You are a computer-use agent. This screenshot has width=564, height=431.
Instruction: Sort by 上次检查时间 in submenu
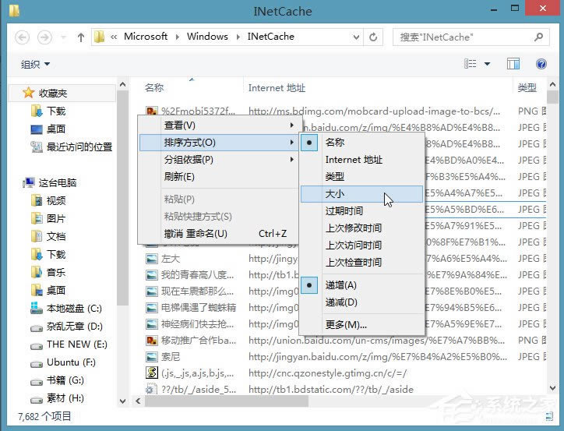pyautogui.click(x=361, y=263)
